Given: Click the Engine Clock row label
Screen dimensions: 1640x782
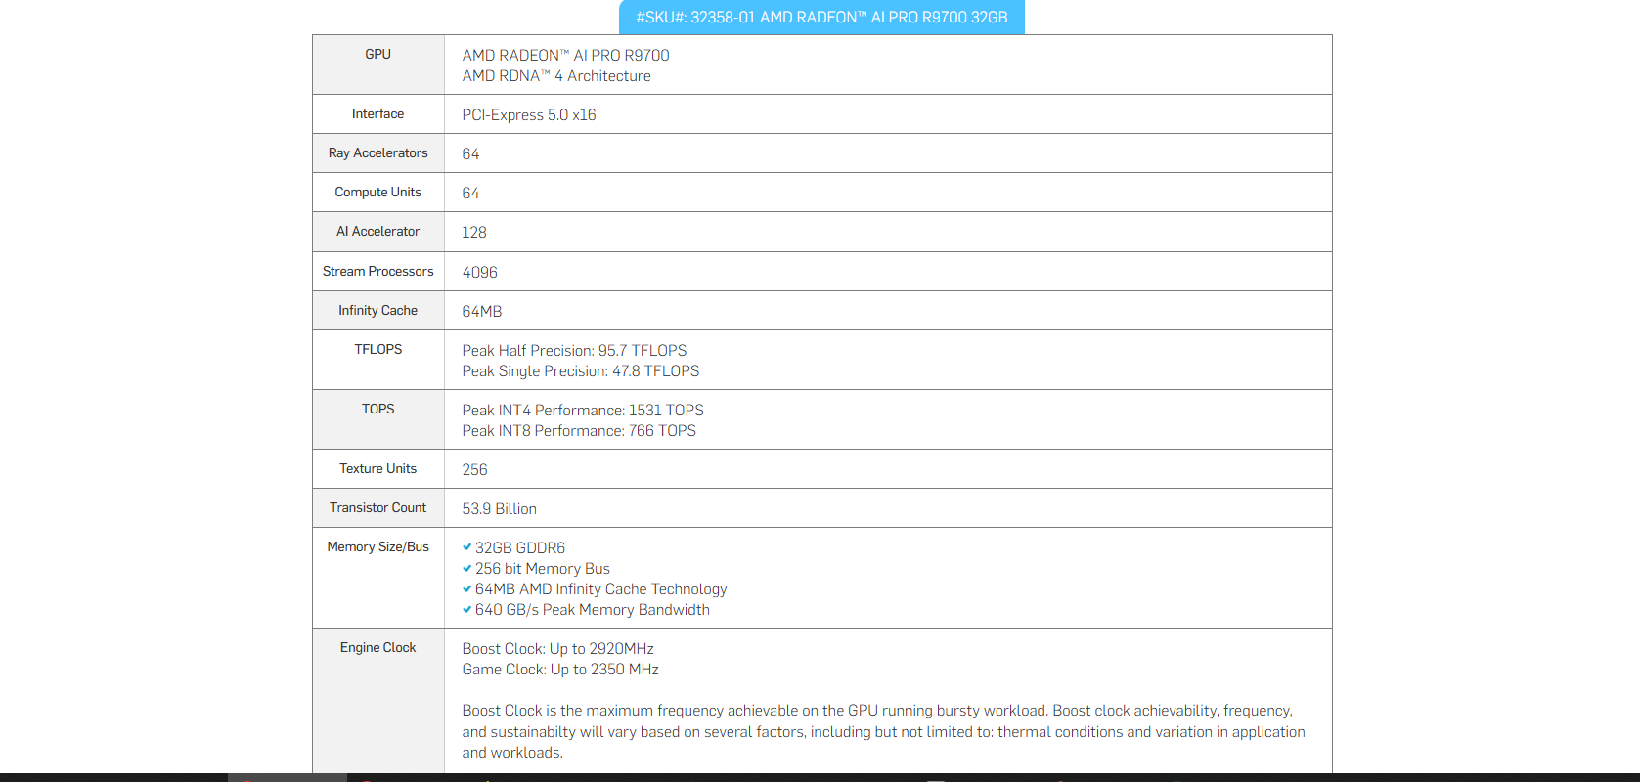Looking at the screenshot, I should click(377, 648).
